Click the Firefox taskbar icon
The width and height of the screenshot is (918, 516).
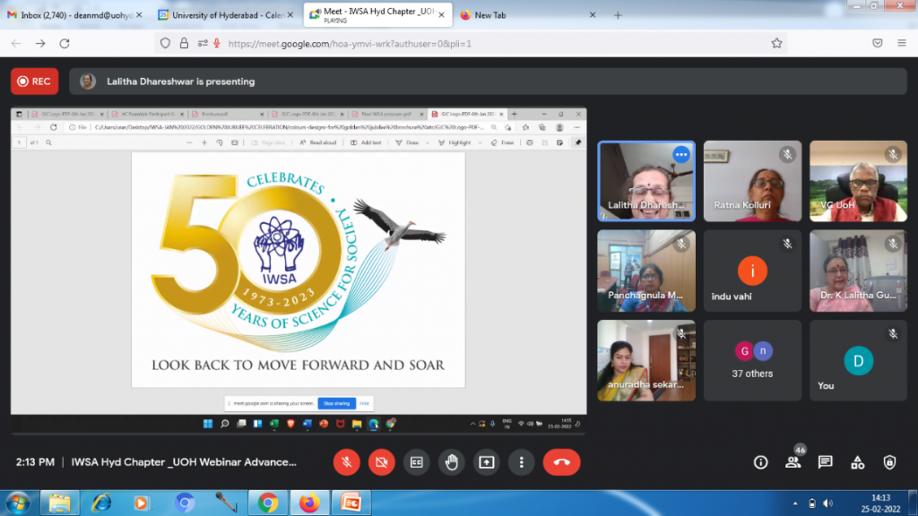coord(309,503)
